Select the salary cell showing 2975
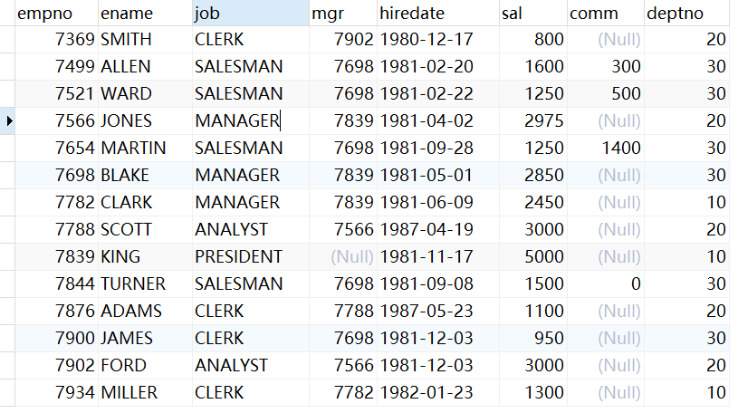The width and height of the screenshot is (738, 413). (545, 120)
